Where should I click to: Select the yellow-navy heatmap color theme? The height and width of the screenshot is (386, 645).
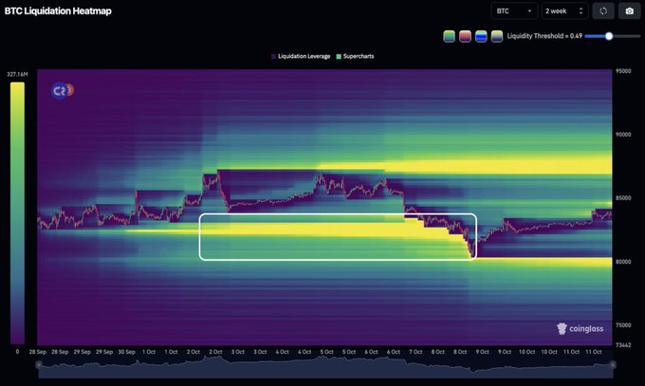click(497, 36)
